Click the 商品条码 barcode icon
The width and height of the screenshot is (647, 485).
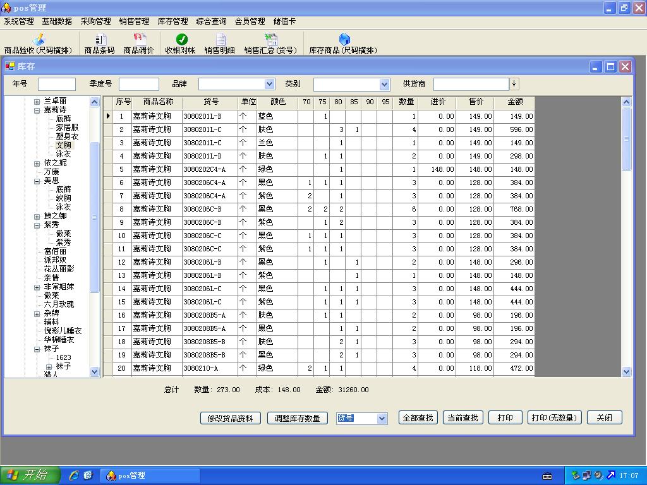(x=100, y=40)
